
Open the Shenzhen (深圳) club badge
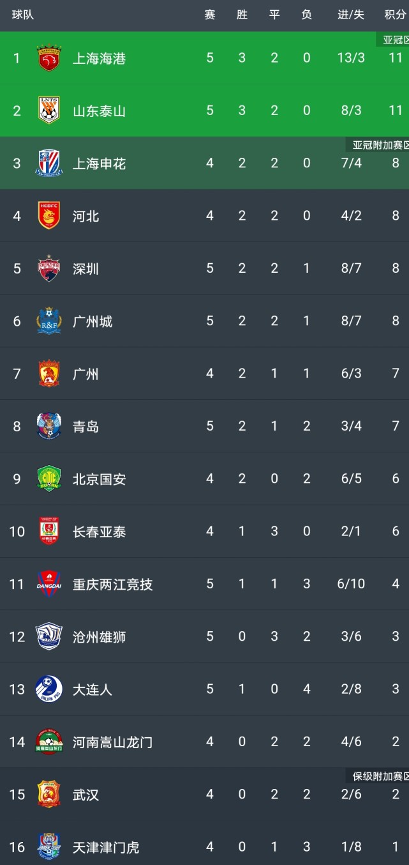coord(48,268)
